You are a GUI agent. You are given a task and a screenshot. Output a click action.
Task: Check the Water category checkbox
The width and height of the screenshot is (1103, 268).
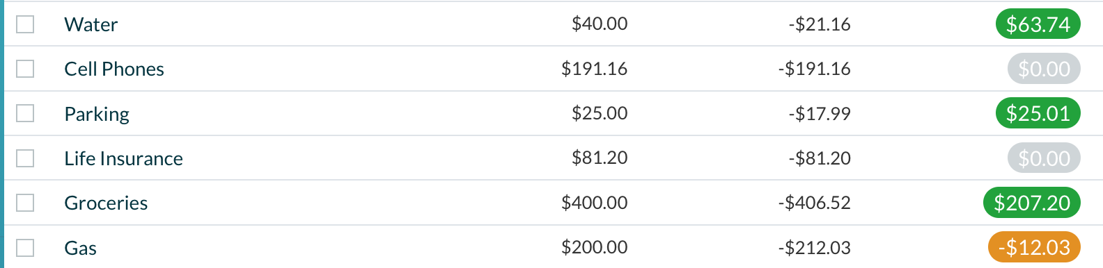tap(25, 24)
